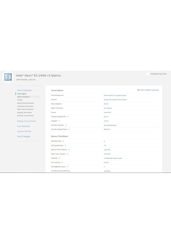The height and width of the screenshot is (244, 171).
Task: Click the recommended customer price value
Action: [107, 129]
